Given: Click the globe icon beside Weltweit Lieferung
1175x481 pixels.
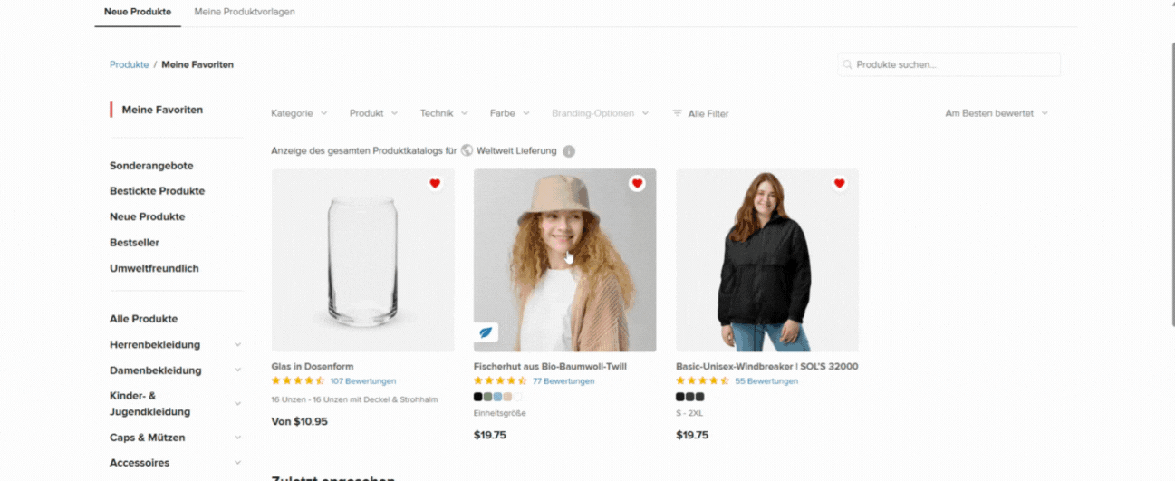Looking at the screenshot, I should tap(467, 150).
